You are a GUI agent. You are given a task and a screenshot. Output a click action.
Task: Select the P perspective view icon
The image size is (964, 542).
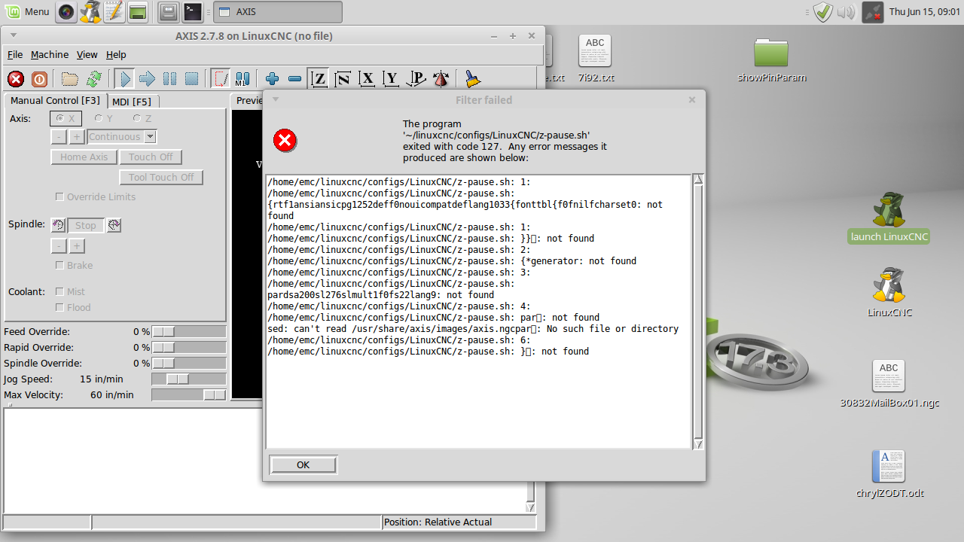point(416,78)
